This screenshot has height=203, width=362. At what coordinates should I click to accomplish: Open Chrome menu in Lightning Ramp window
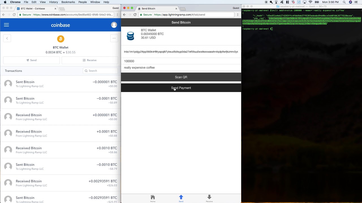click(x=238, y=15)
